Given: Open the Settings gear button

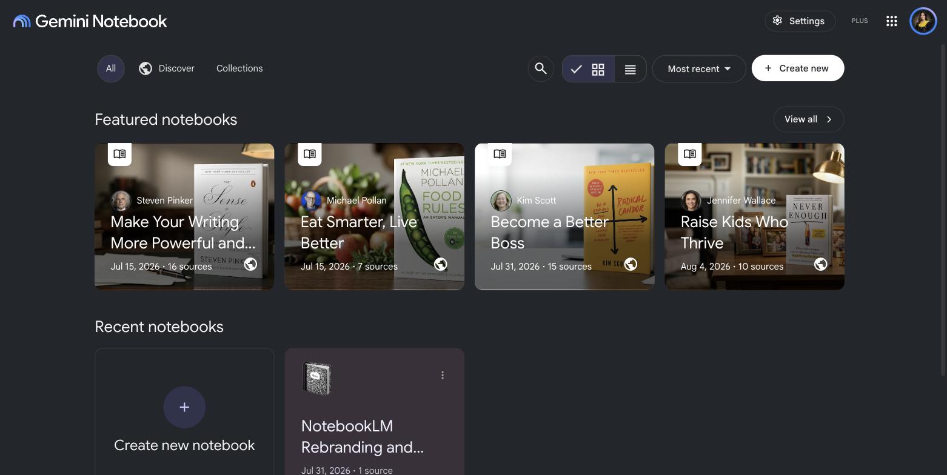Looking at the screenshot, I should coord(800,21).
